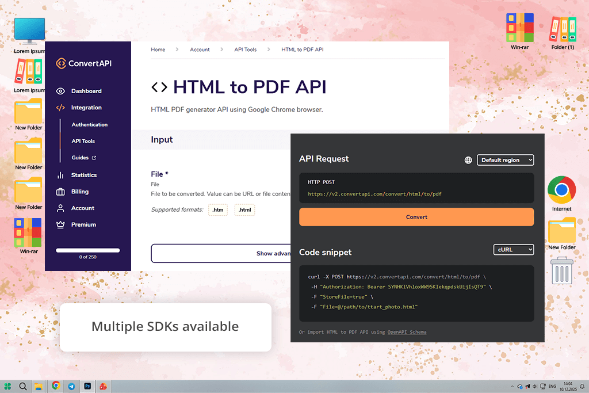Click the convertapi.com endpoint URL under HTTP POST
Screen dimensions: 589x393
pos(374,194)
